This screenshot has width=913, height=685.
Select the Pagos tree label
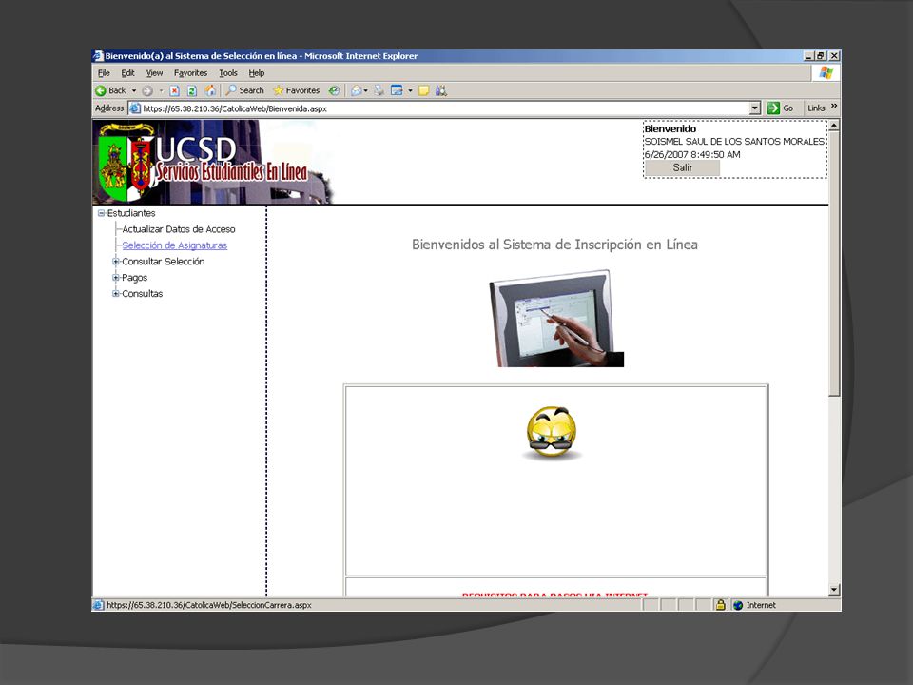tap(134, 278)
